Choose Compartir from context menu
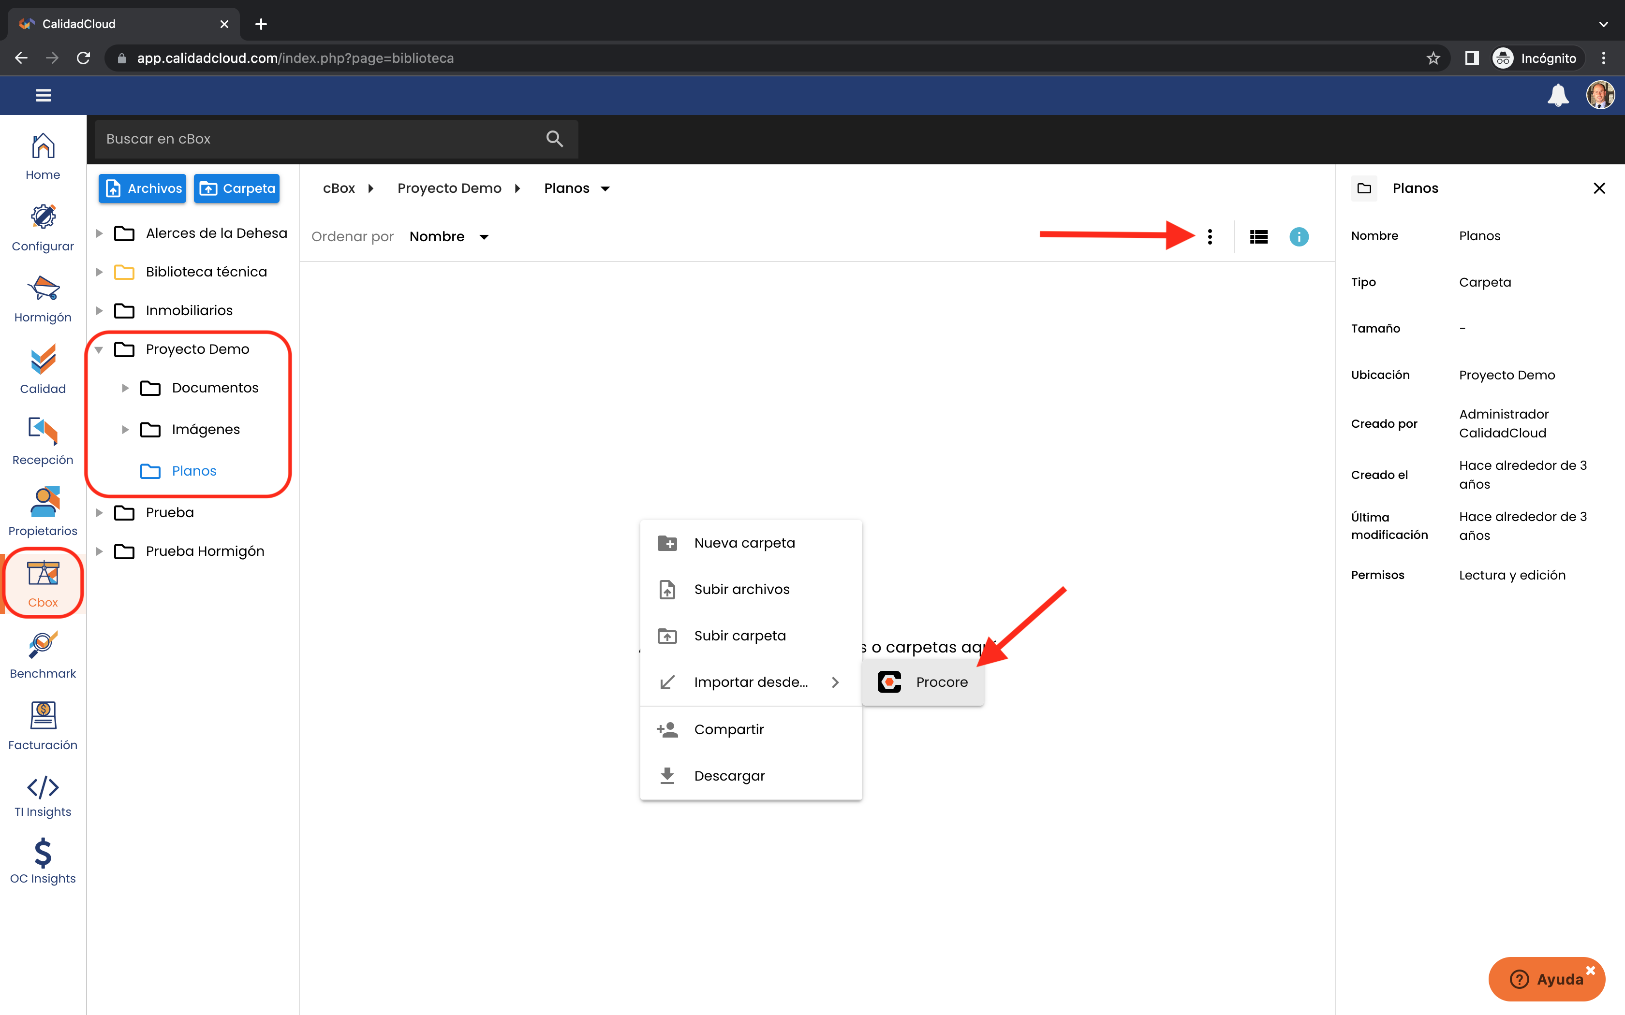The width and height of the screenshot is (1625, 1015). [751, 729]
